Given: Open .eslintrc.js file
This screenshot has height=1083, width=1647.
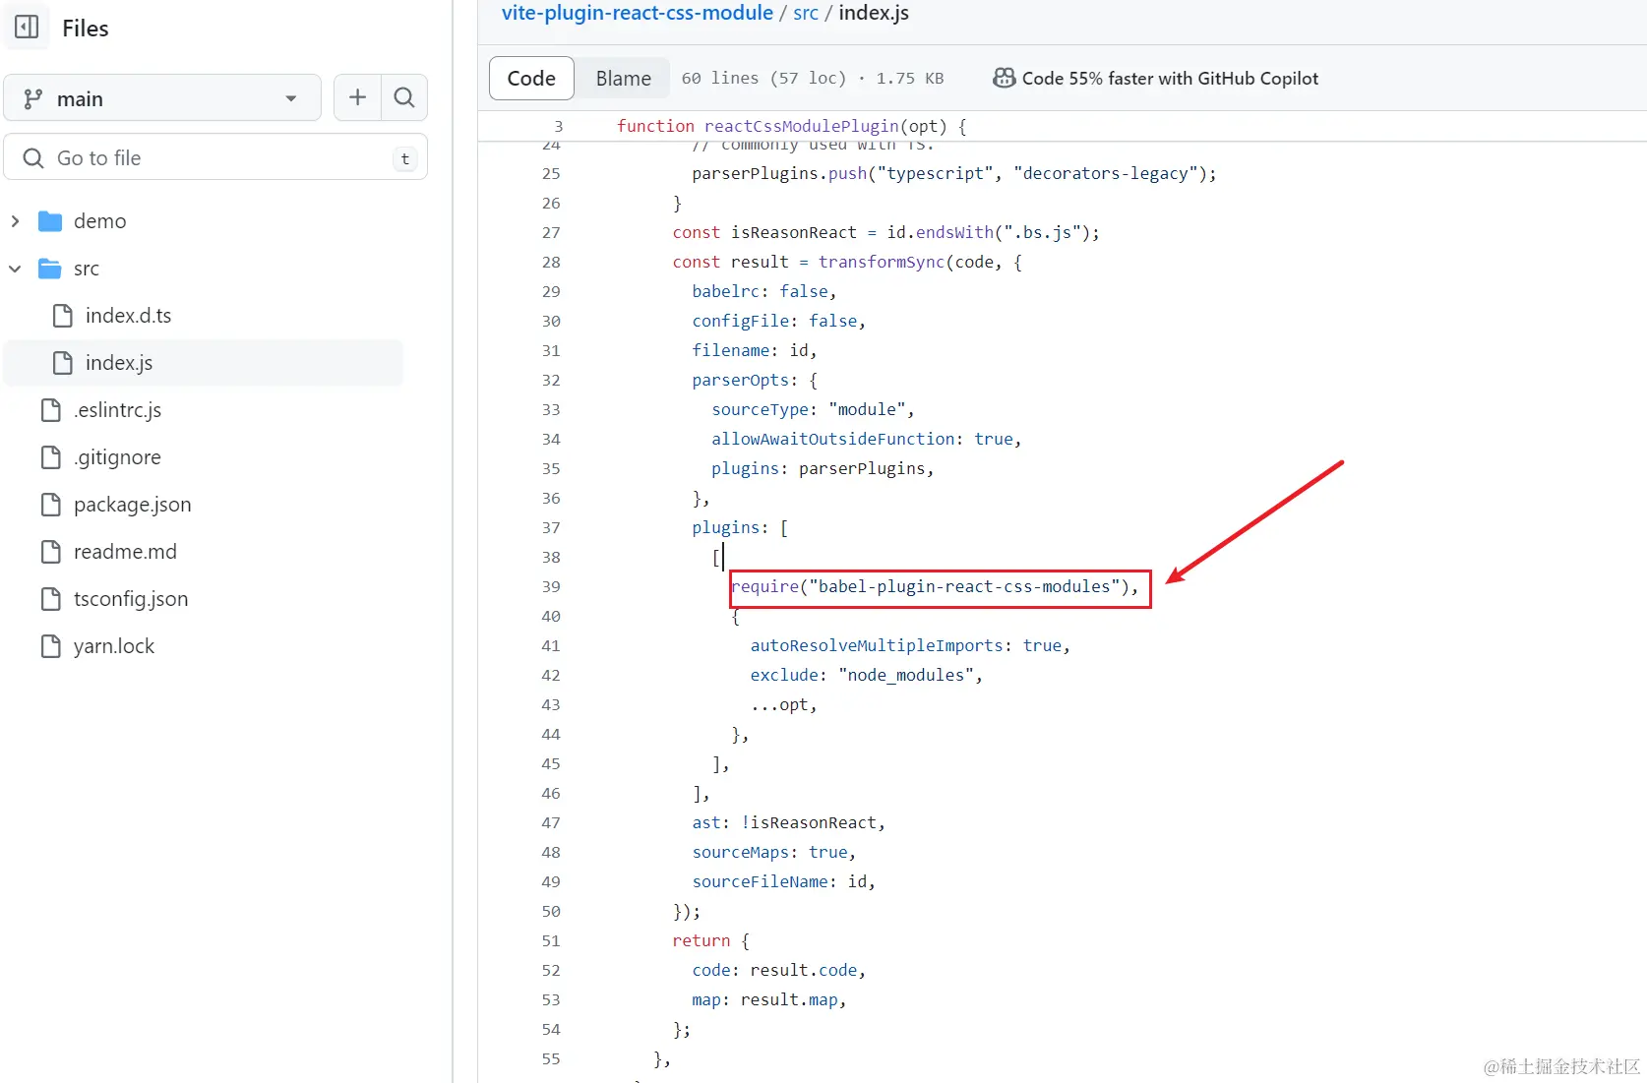Looking at the screenshot, I should pos(117,410).
